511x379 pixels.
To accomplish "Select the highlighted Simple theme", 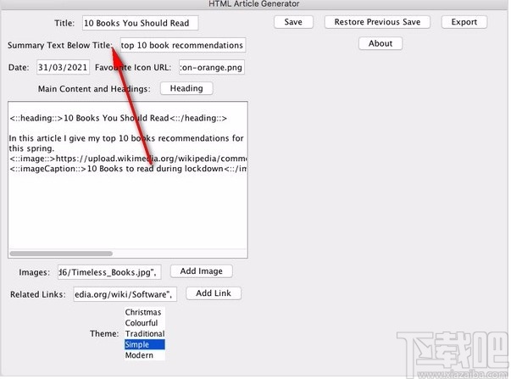I will pos(144,344).
